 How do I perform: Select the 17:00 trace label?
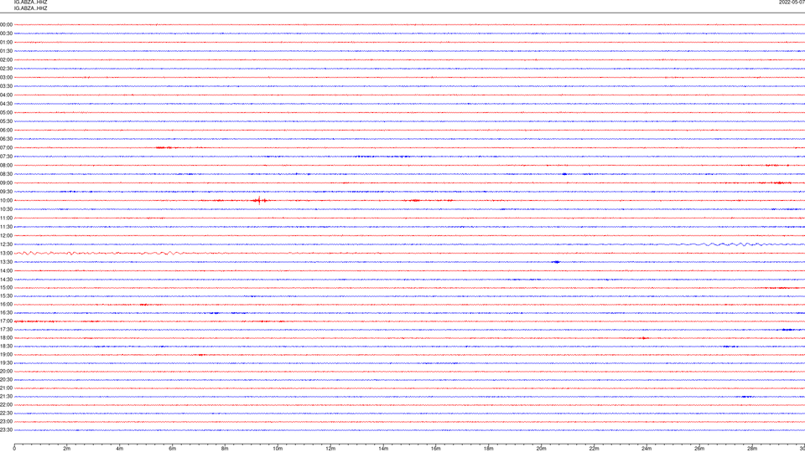coord(6,321)
